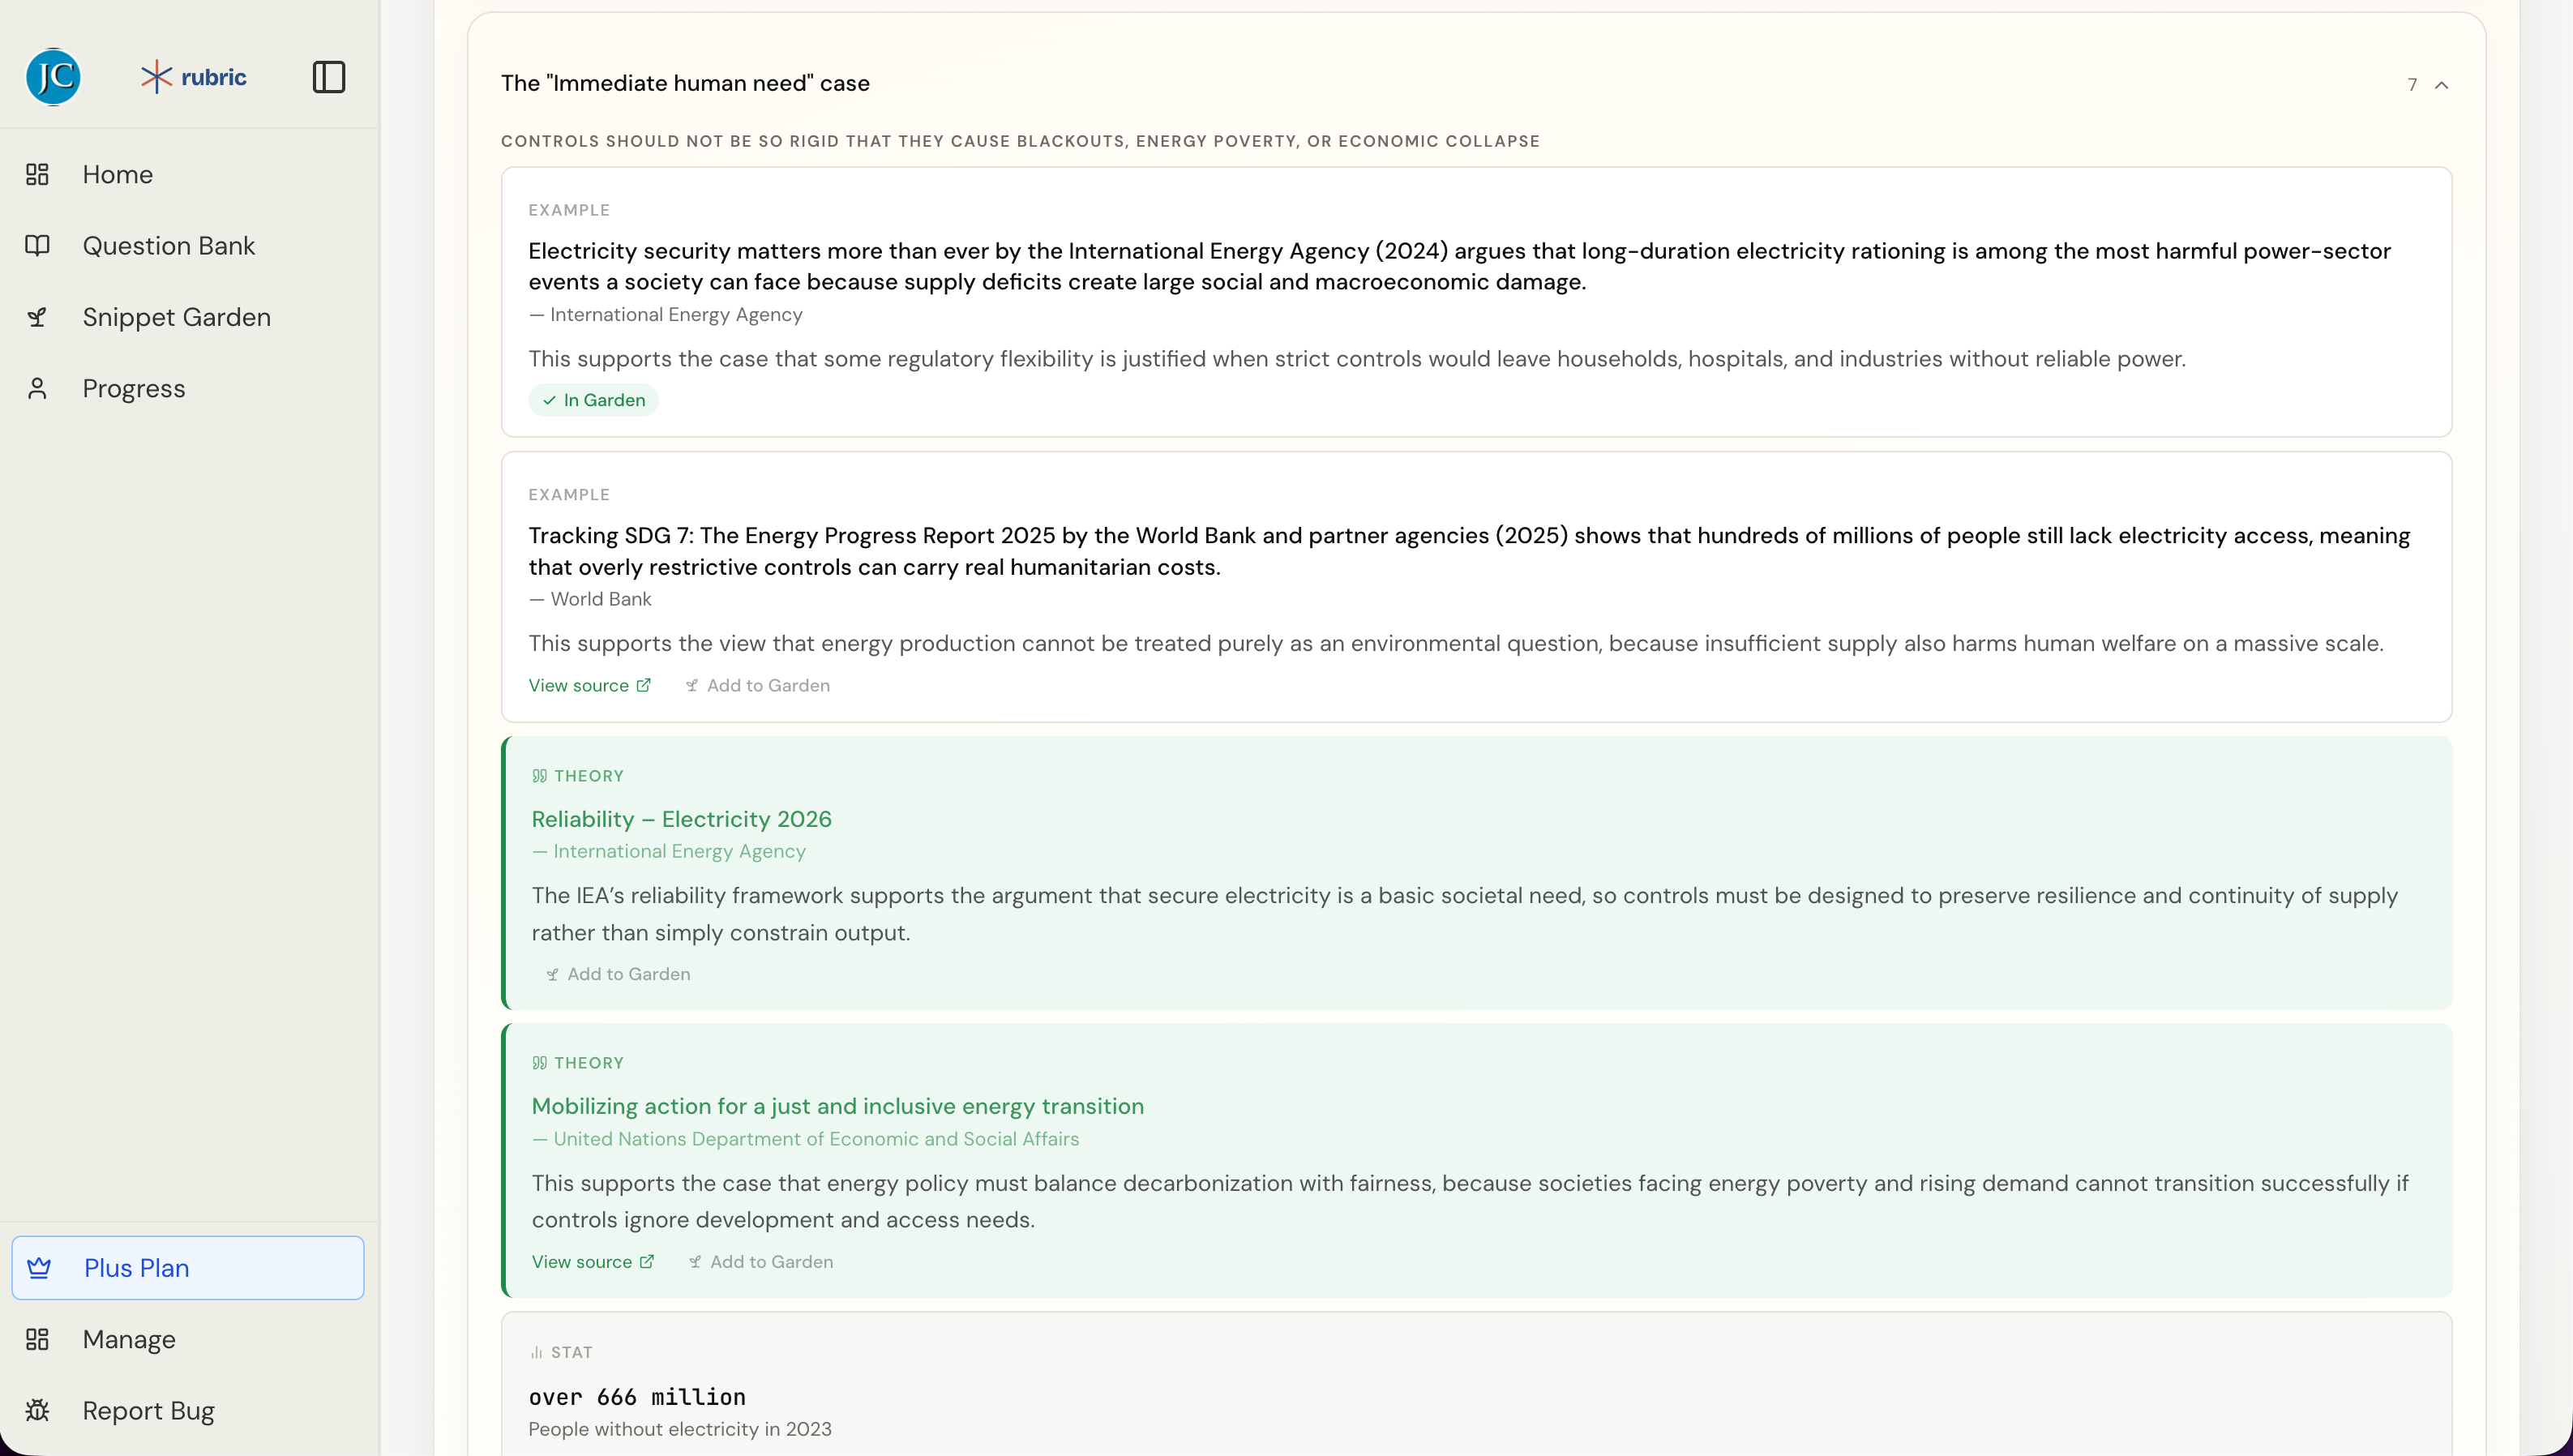The image size is (2573, 1456).
Task: Click the JC profile avatar
Action: 53,77
